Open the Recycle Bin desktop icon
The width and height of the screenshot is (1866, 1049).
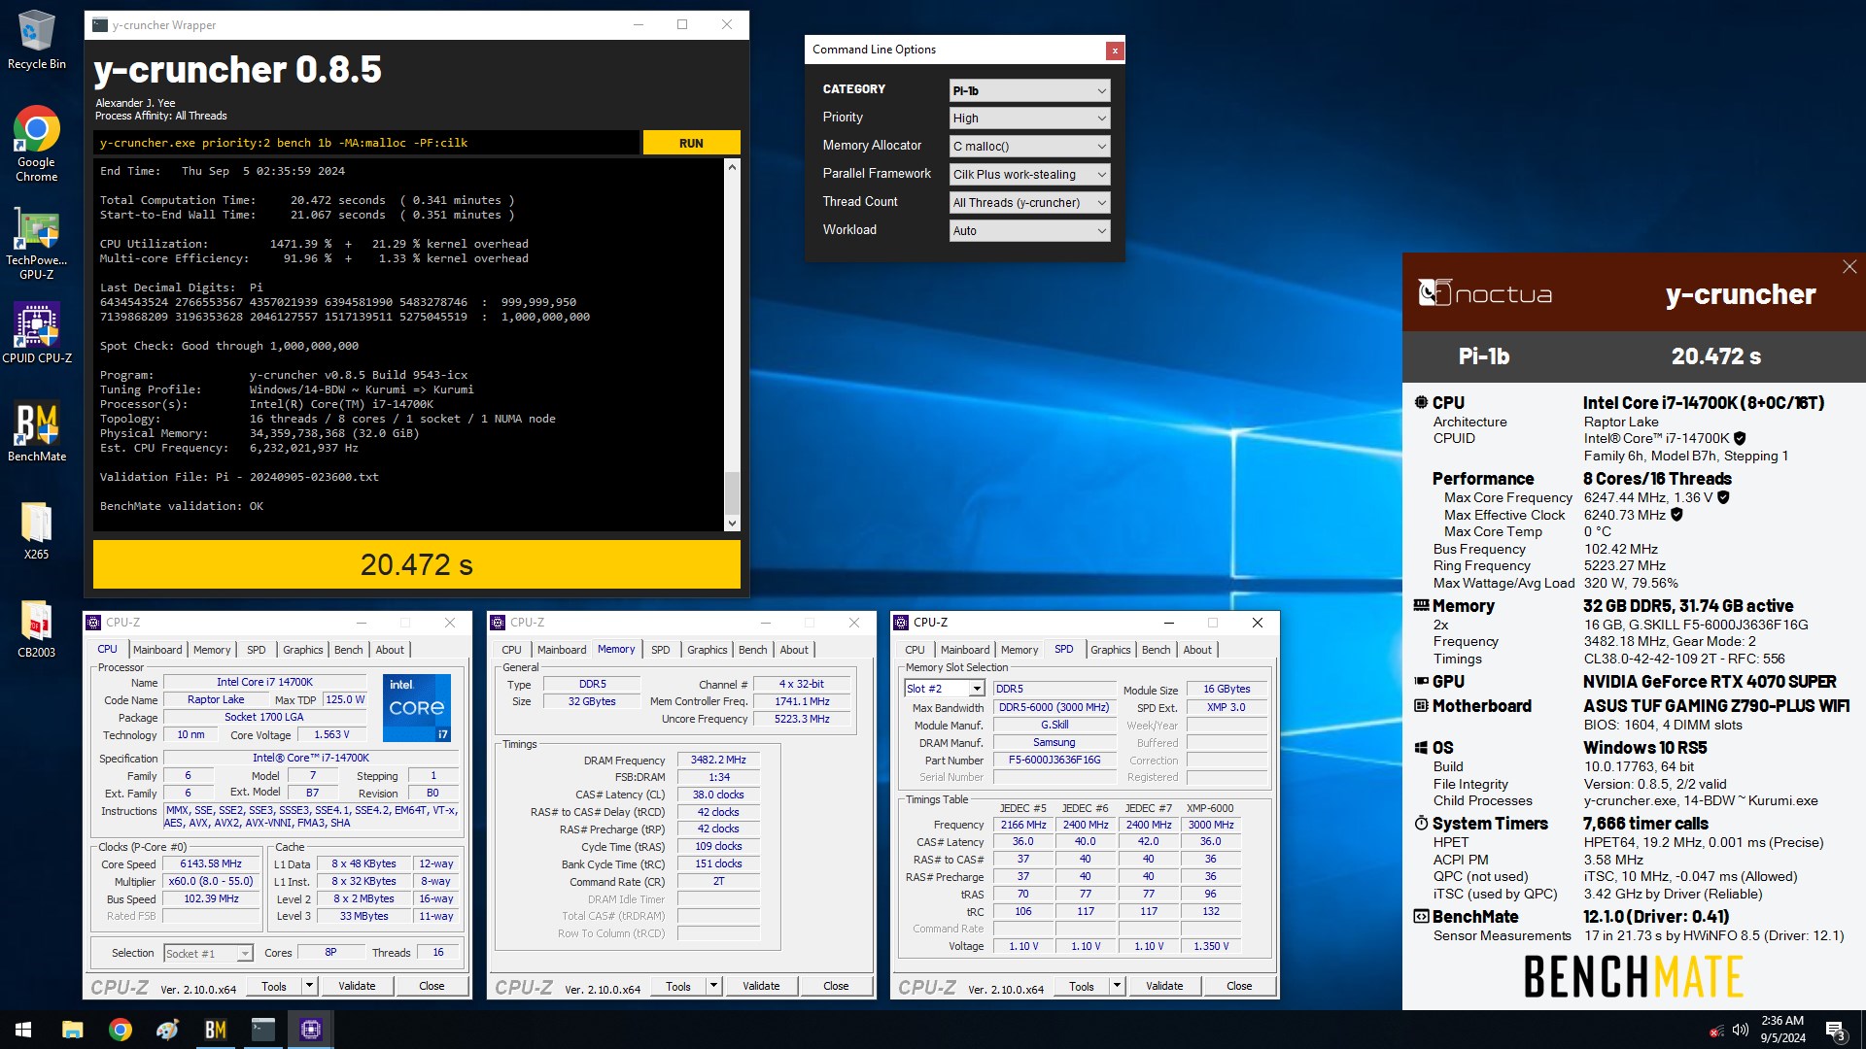pyautogui.click(x=36, y=40)
